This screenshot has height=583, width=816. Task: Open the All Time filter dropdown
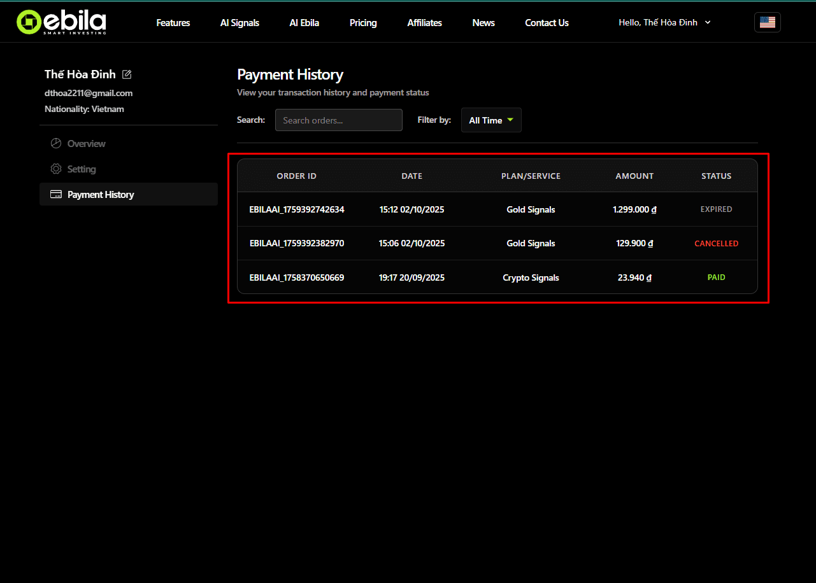pyautogui.click(x=491, y=120)
